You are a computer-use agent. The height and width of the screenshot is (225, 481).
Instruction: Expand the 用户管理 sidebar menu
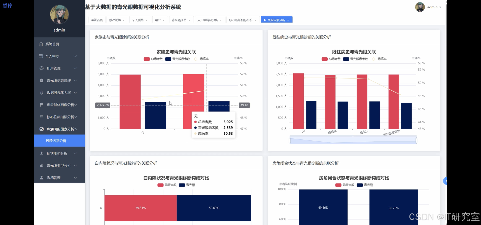click(x=75, y=68)
